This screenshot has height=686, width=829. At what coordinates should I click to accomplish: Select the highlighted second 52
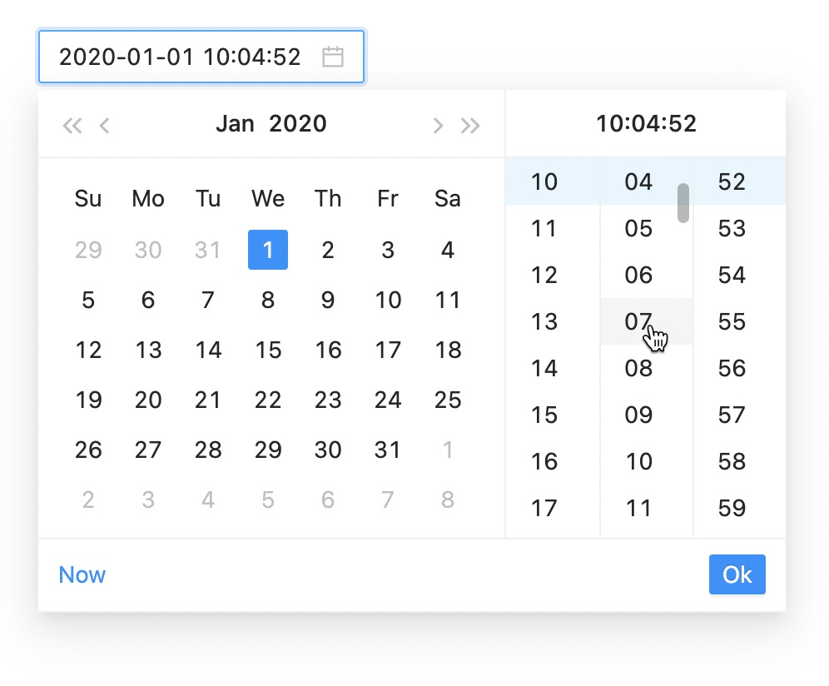(x=730, y=181)
